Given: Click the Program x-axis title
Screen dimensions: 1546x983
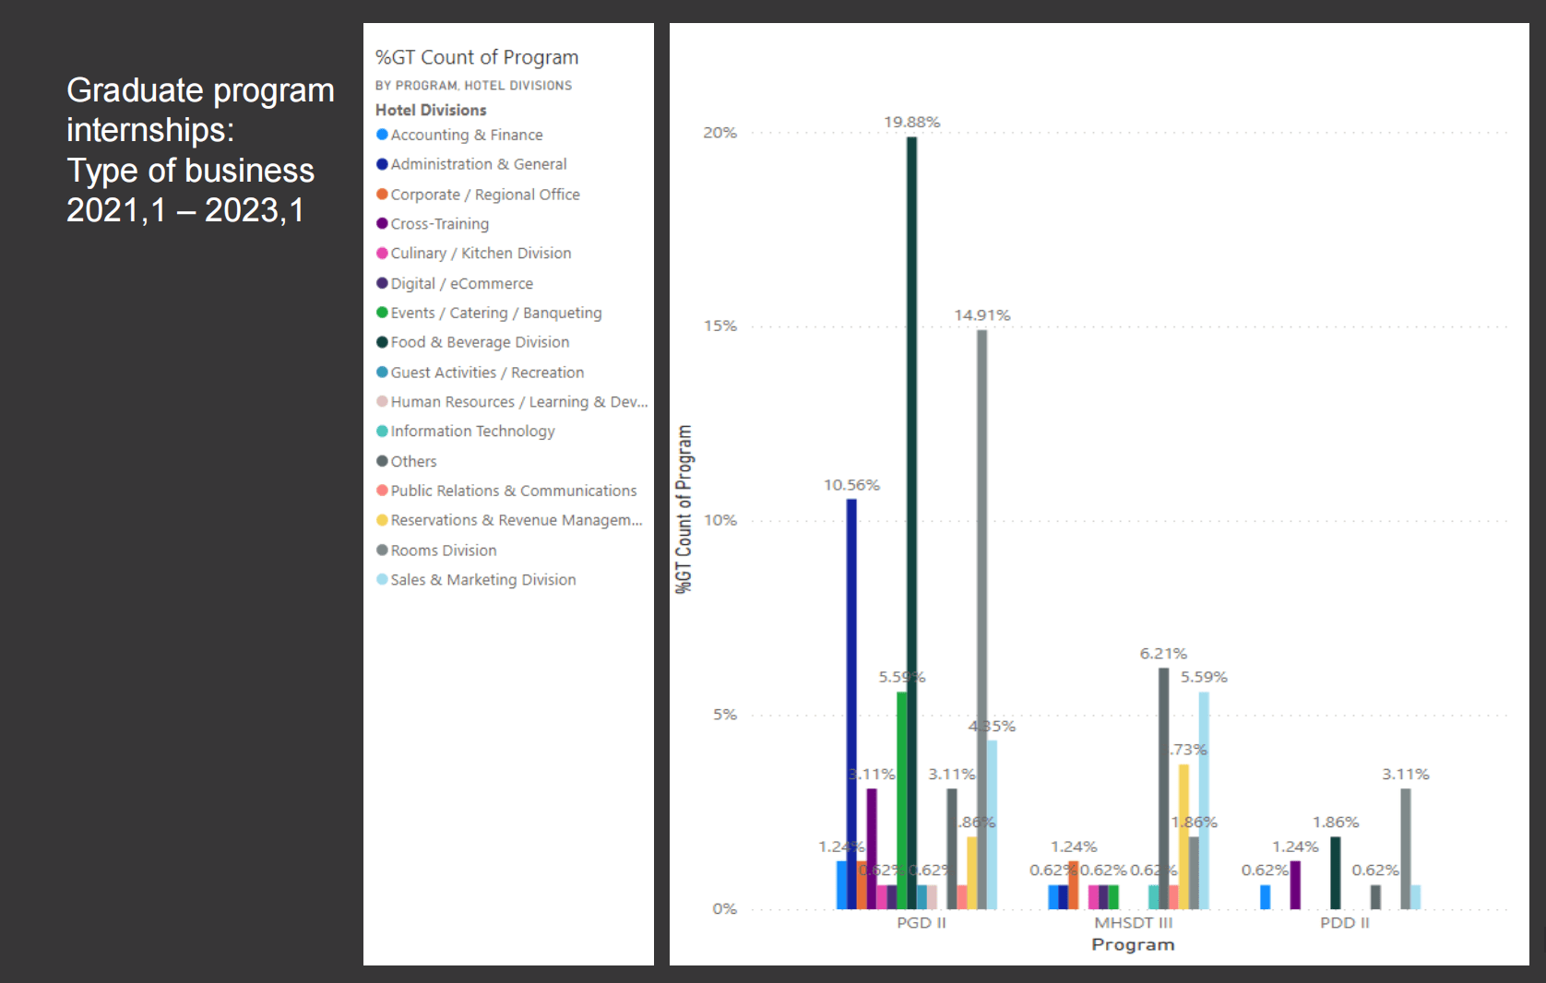Looking at the screenshot, I should click(1133, 944).
